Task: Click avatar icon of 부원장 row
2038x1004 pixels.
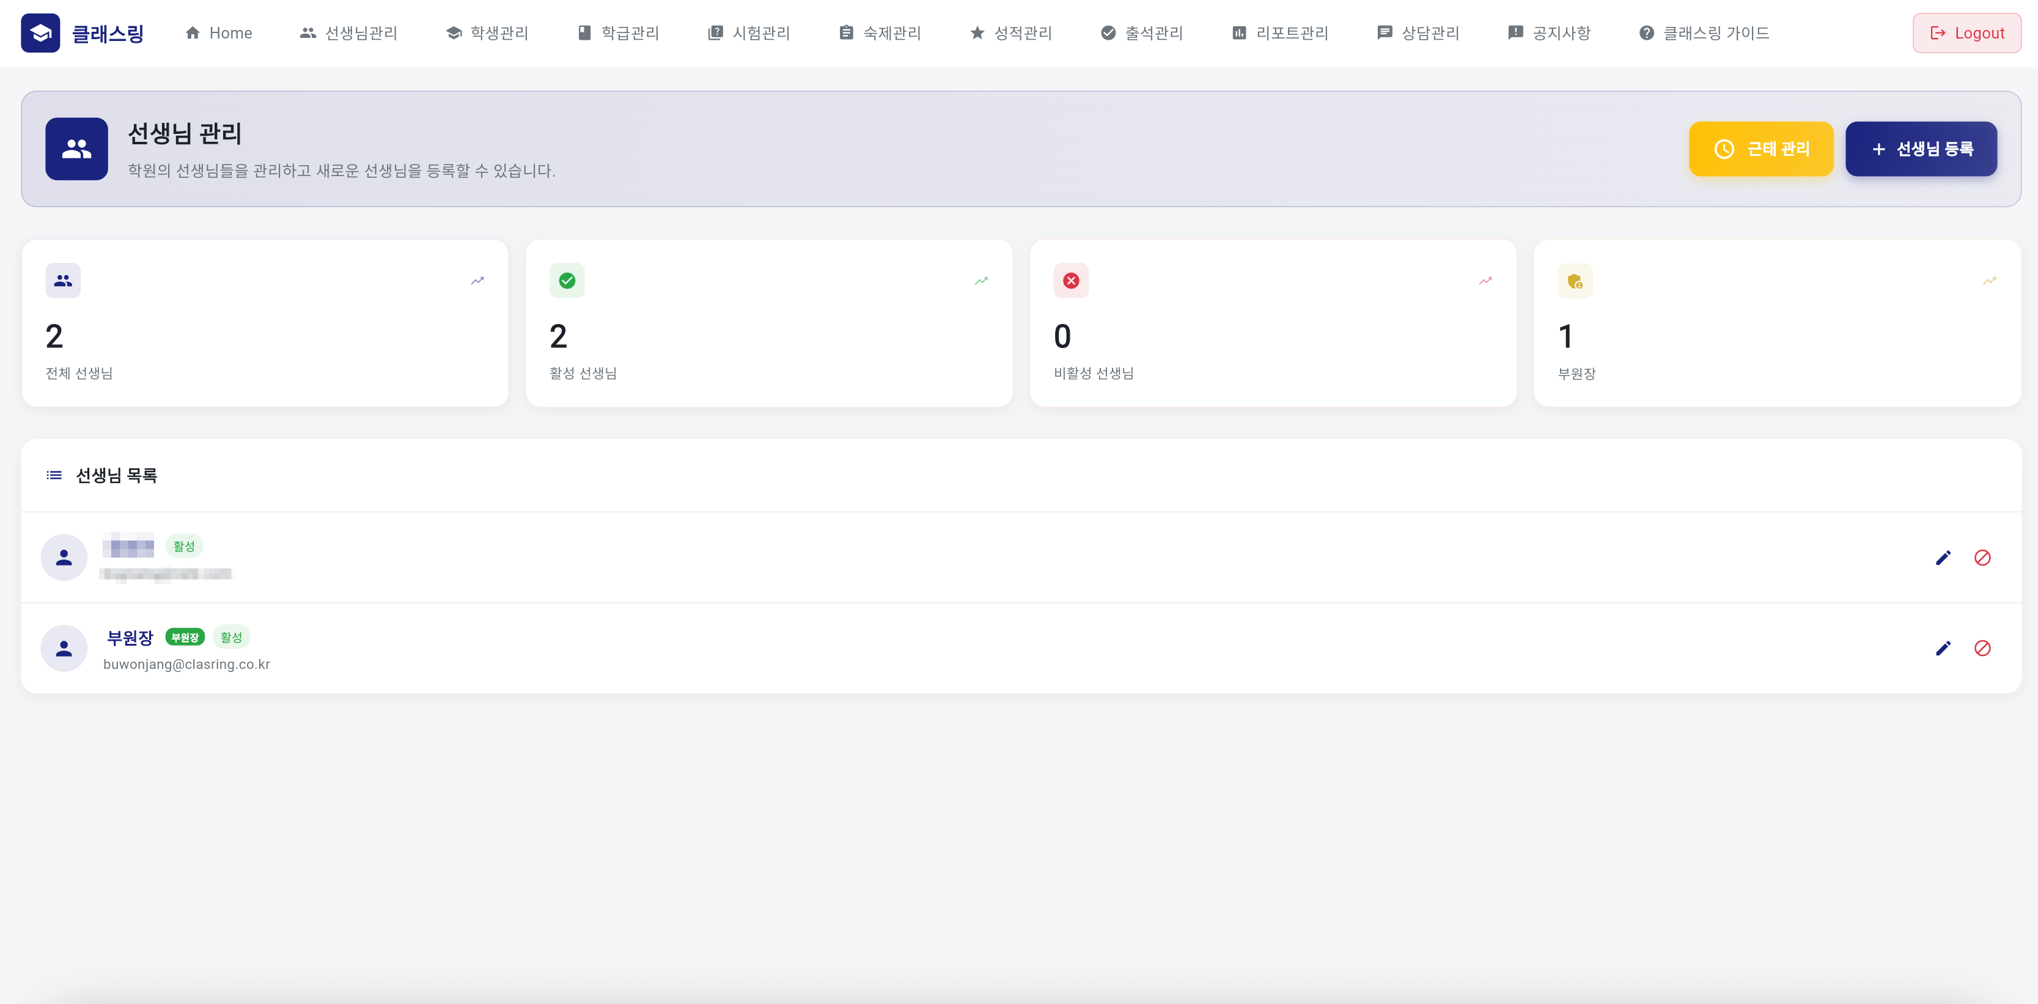Action: (64, 648)
